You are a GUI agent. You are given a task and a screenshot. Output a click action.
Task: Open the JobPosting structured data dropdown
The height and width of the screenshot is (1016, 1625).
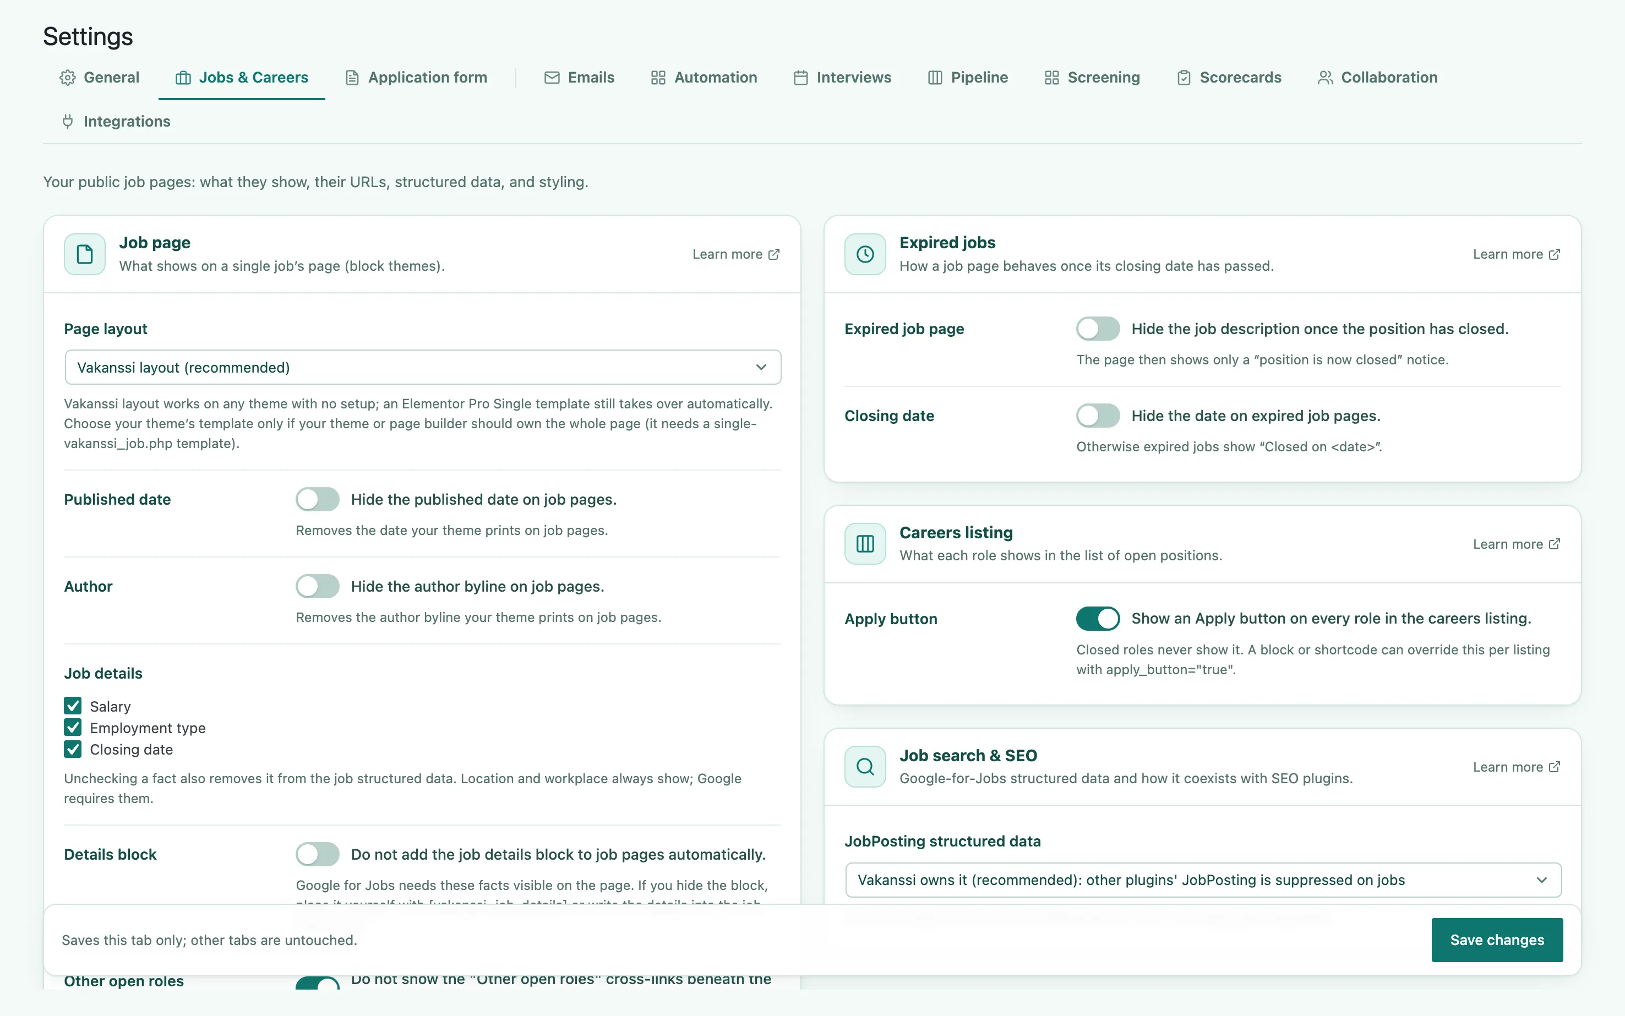1203,880
